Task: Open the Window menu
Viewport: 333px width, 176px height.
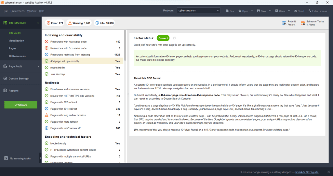Action: point(32,11)
